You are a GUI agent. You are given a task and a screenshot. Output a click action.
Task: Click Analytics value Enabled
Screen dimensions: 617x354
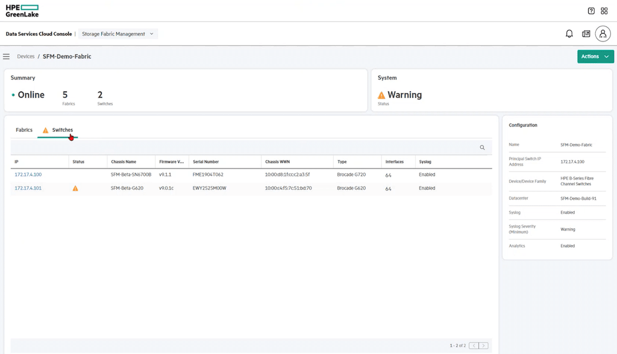tap(568, 246)
